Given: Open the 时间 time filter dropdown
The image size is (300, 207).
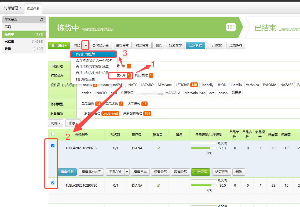Looking at the screenshot, I should 55,123.
